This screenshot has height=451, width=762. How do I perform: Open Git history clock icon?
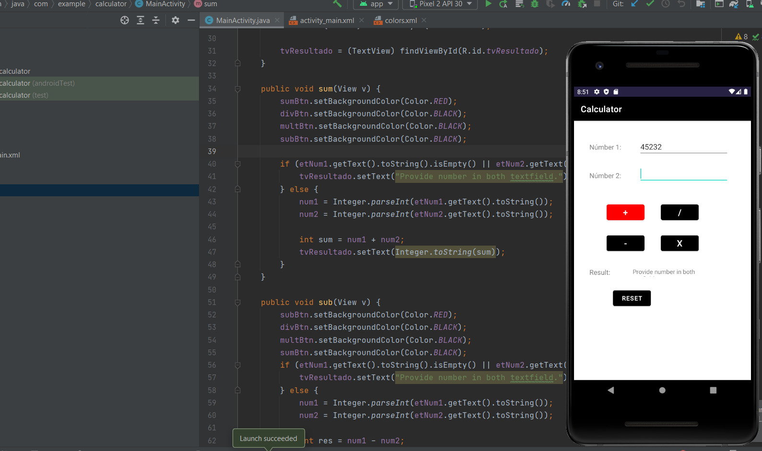click(666, 4)
